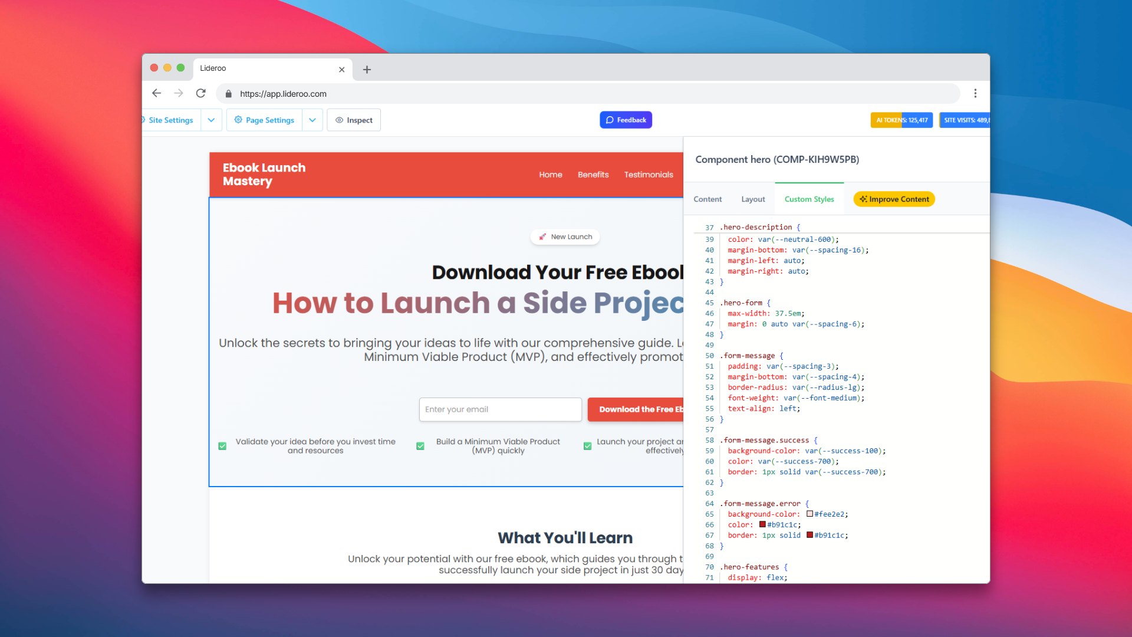Expand the Site Settings dropdown arrow
1132x637 pixels.
(211, 120)
